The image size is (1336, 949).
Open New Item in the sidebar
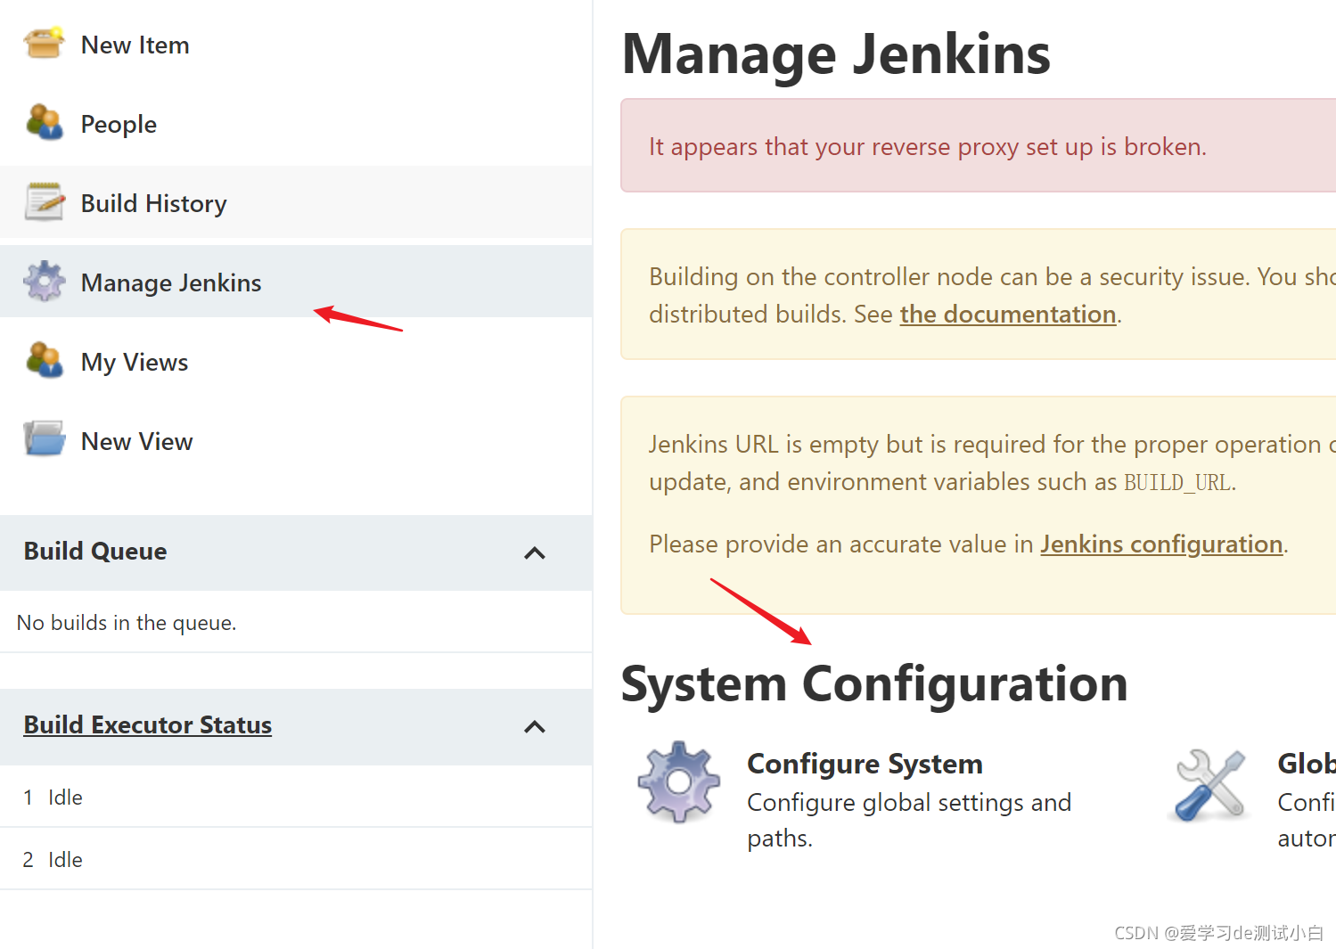tap(135, 45)
